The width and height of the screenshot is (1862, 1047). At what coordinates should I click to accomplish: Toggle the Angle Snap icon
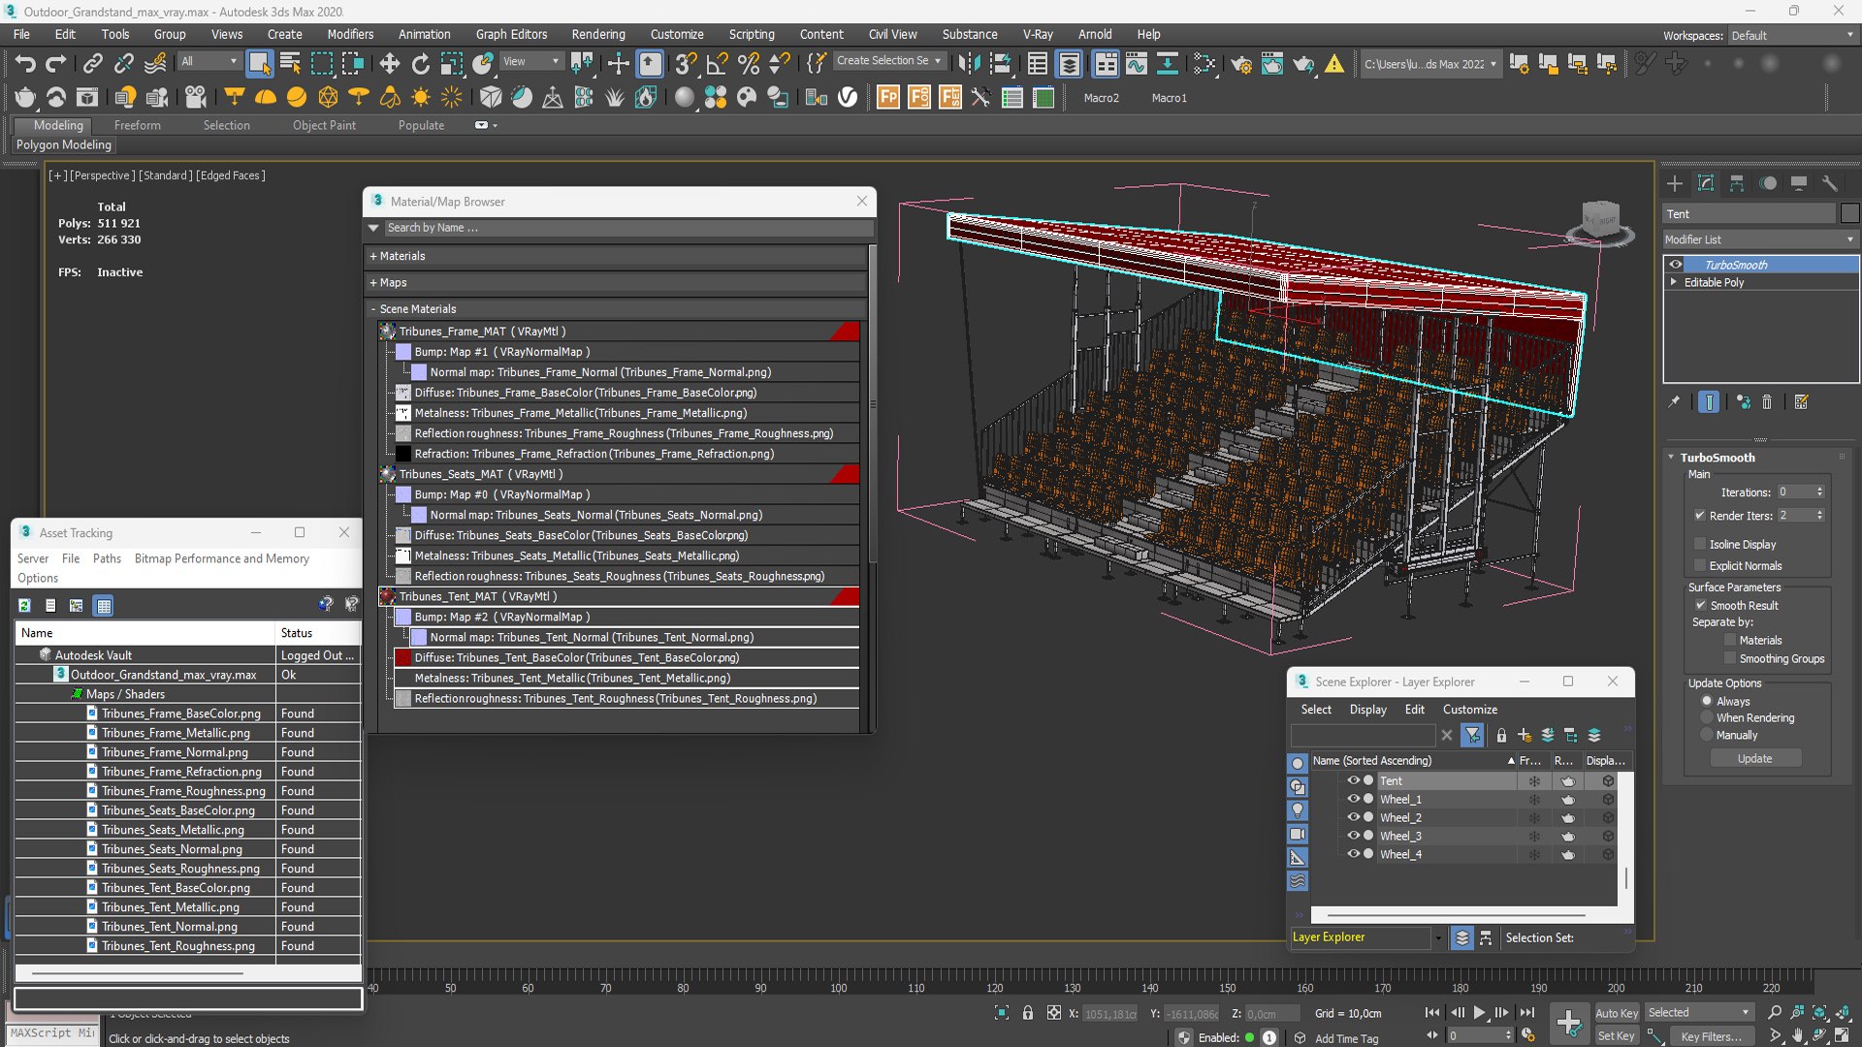tap(717, 64)
